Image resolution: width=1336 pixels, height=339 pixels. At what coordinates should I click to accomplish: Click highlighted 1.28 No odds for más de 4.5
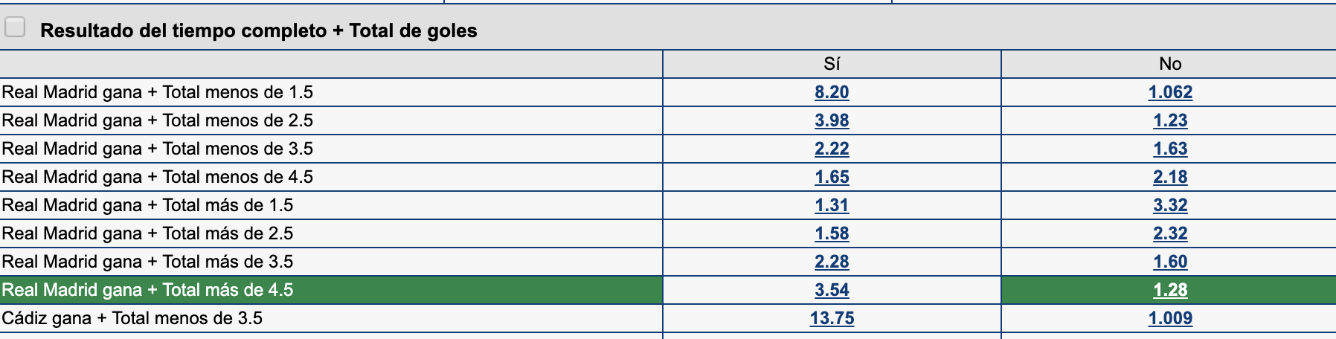point(1170,290)
